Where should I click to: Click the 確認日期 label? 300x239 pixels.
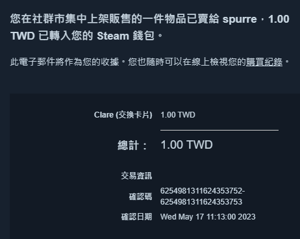click(136, 217)
